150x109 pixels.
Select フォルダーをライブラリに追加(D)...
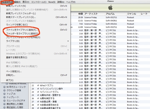pos(37,34)
